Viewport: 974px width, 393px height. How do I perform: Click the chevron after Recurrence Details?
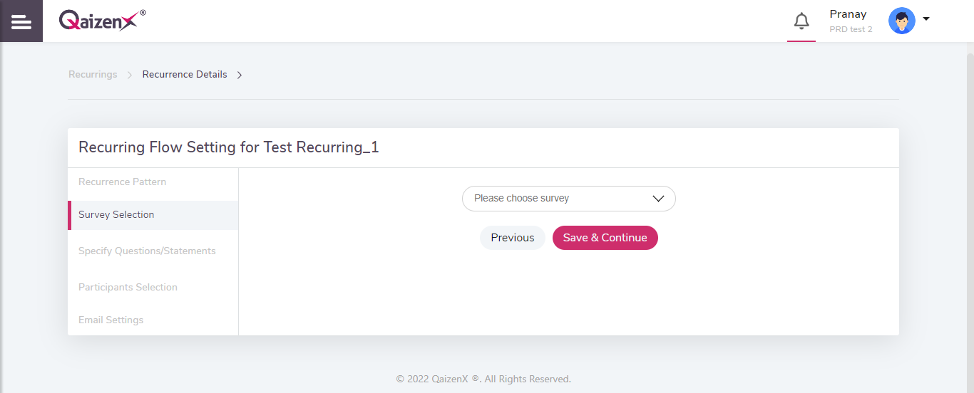[x=240, y=75]
